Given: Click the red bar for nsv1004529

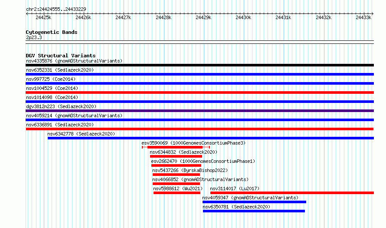Looking at the screenshot, I should click(x=200, y=93).
